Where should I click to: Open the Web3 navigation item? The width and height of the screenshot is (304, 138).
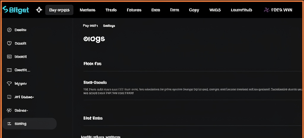click(x=215, y=10)
